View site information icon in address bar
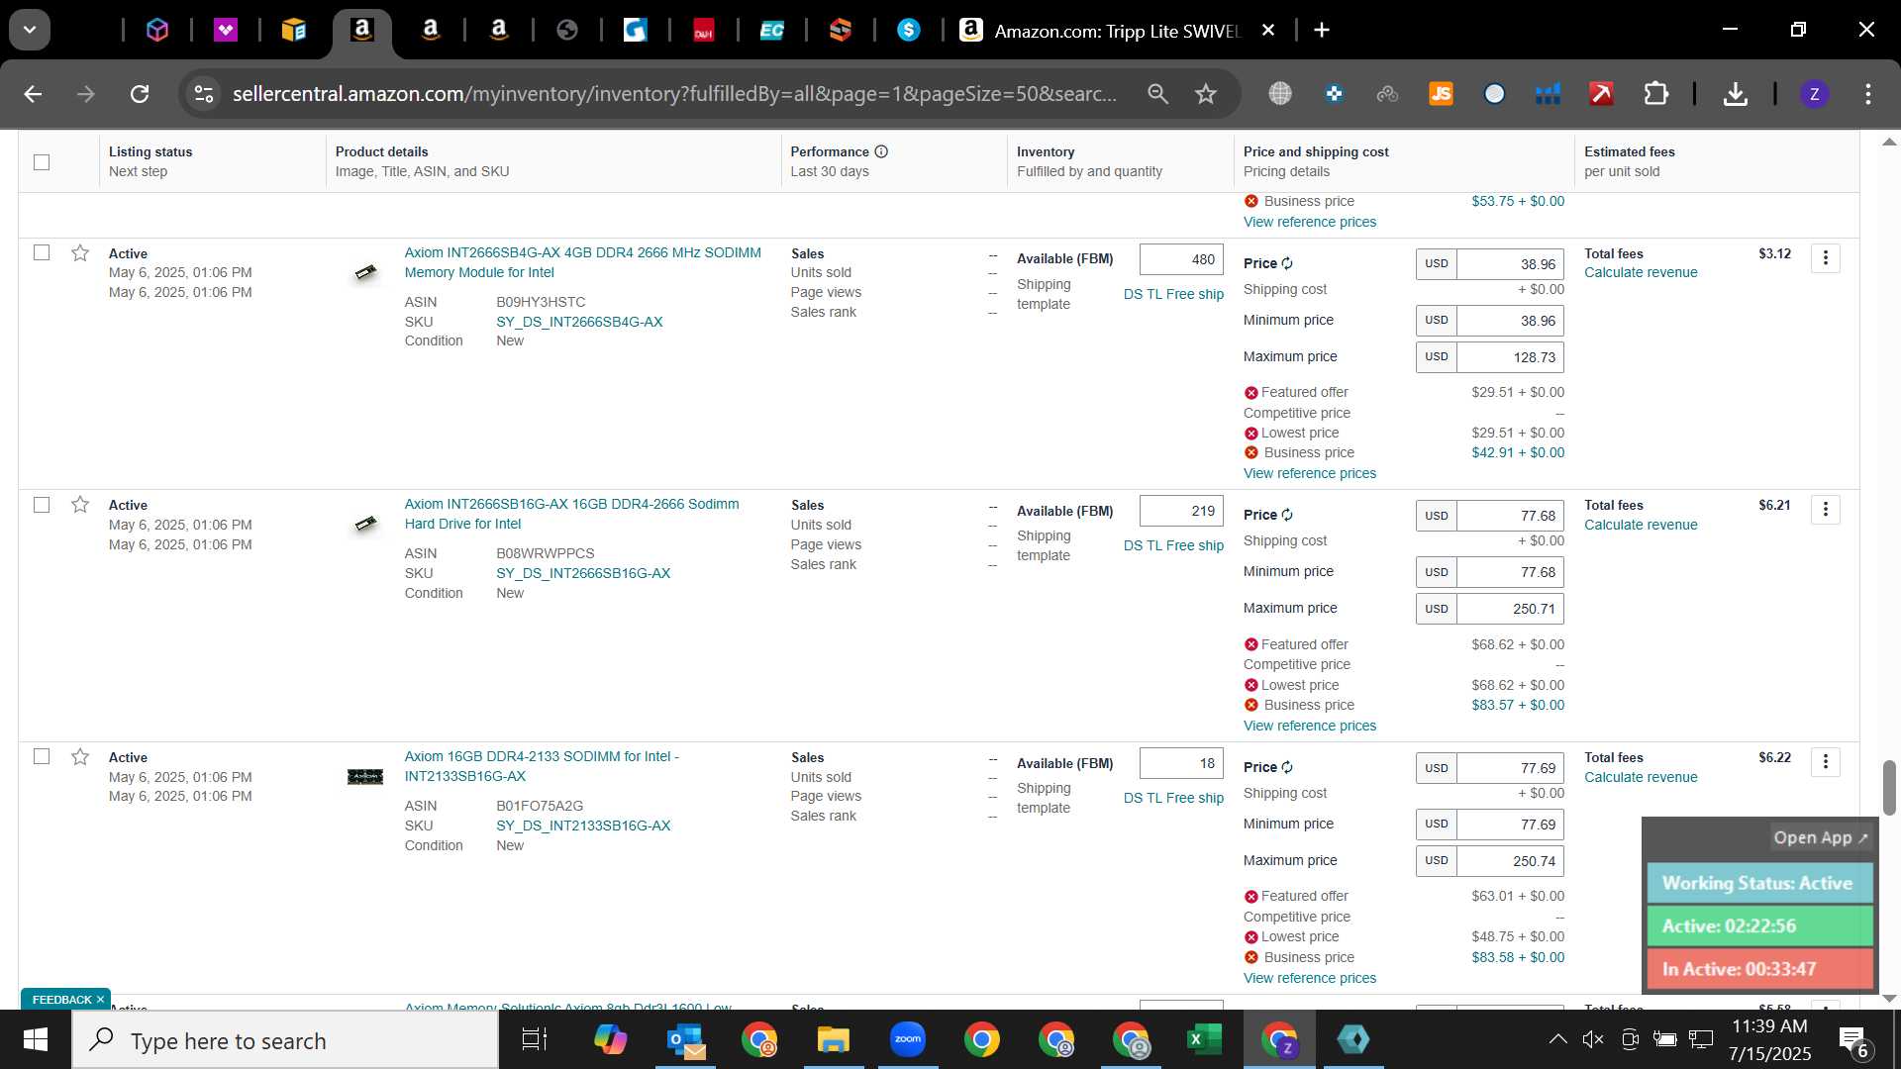 click(x=204, y=94)
